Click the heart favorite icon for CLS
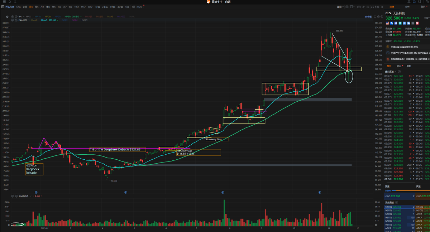Screen dimensions: 430x232 coord(417,23)
